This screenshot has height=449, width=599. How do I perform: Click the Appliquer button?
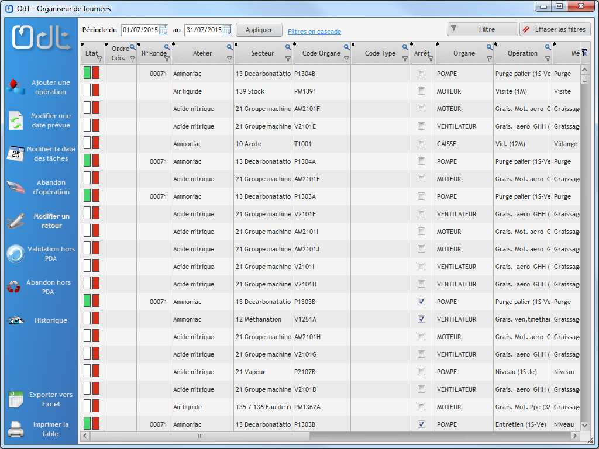(259, 30)
